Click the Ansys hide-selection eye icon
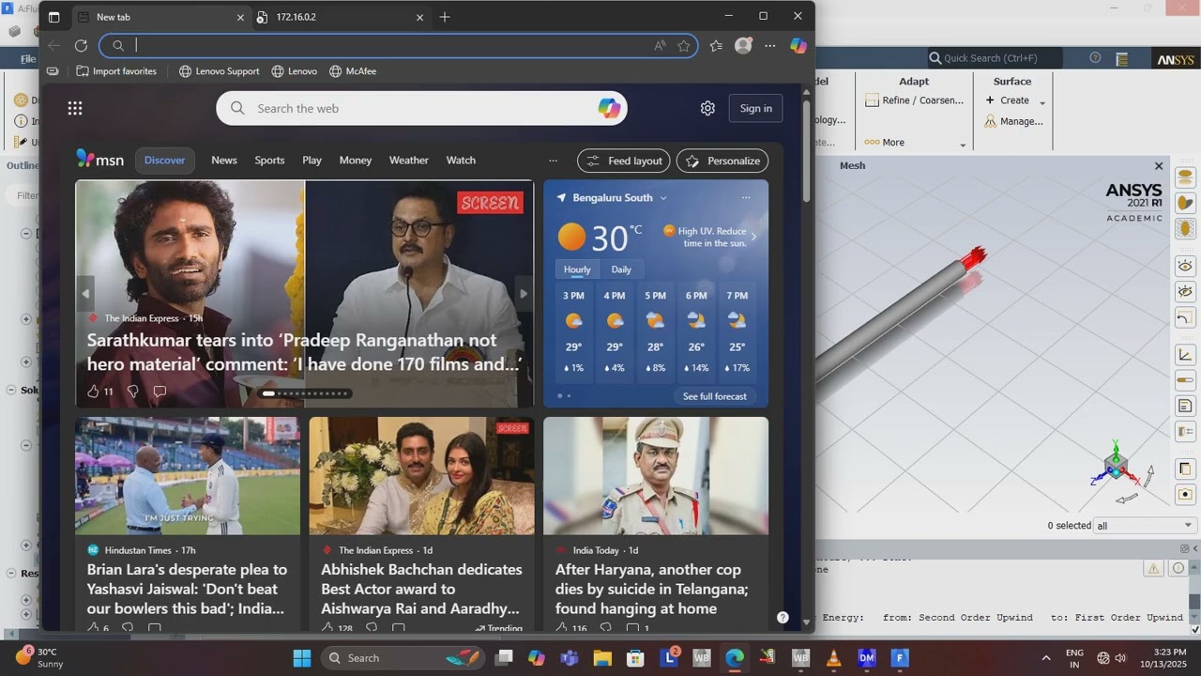This screenshot has height=676, width=1201. pyautogui.click(x=1185, y=292)
